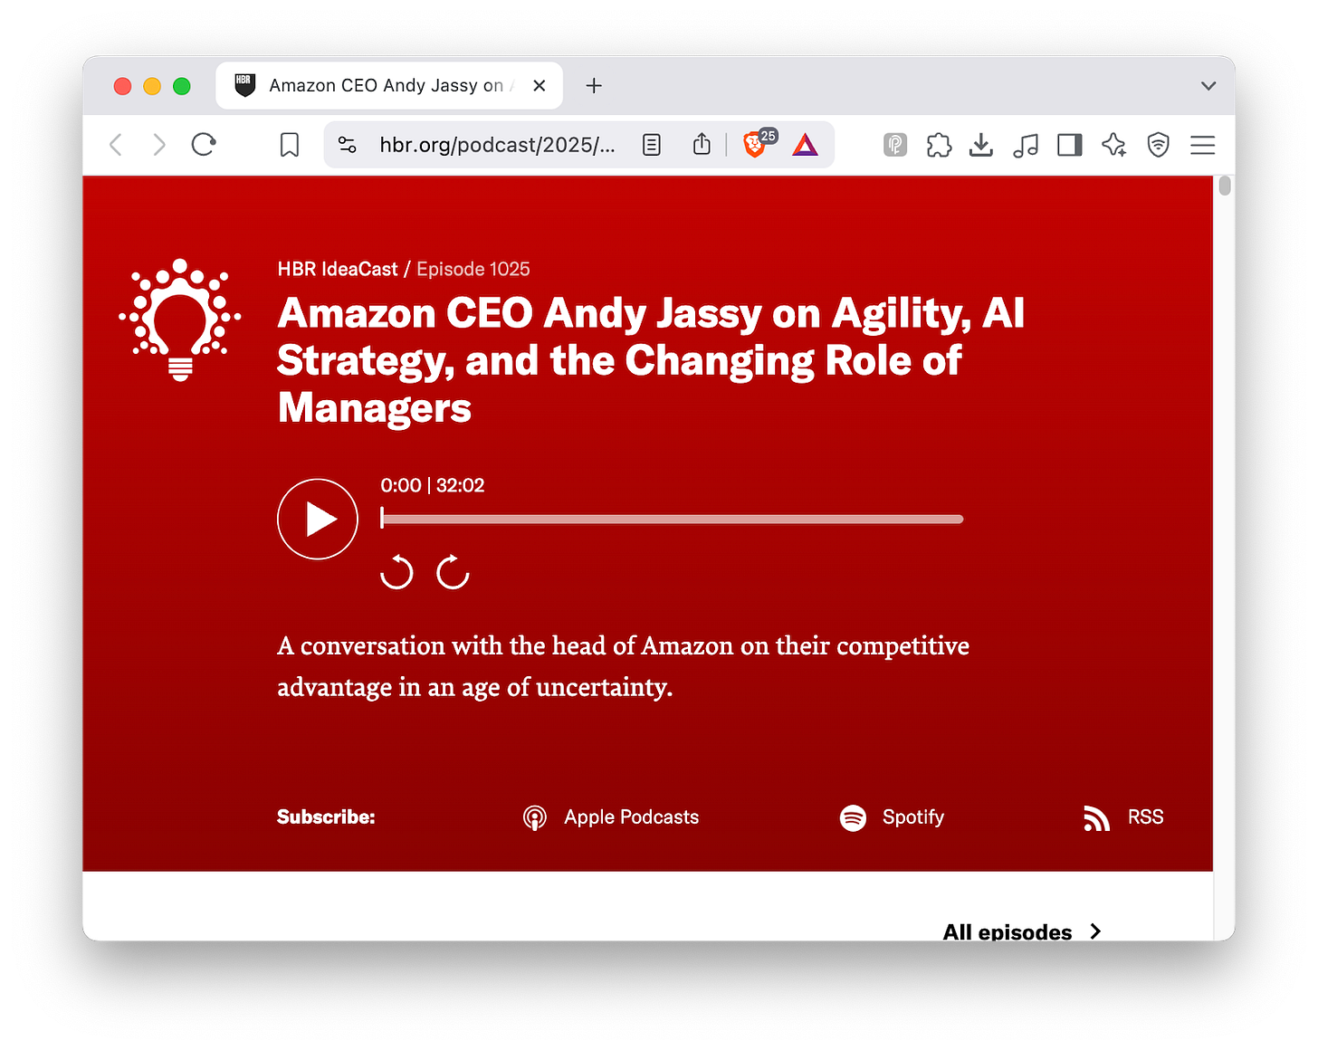Viewport: 1318px width, 1050px height.
Task: Open Leo AI sparkle icon
Action: tap(1114, 145)
